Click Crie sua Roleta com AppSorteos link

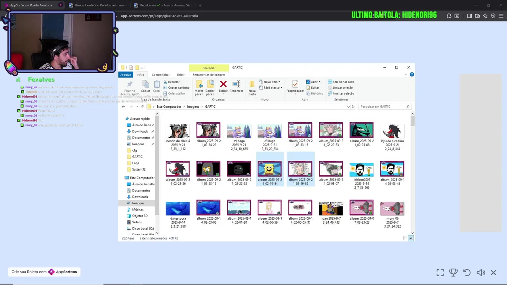point(44,272)
